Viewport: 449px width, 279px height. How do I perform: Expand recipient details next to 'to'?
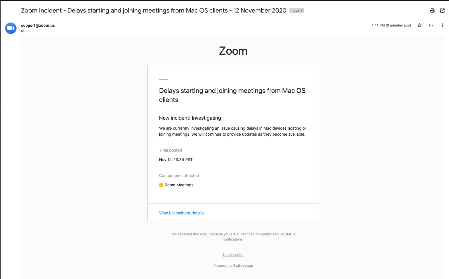click(30, 32)
